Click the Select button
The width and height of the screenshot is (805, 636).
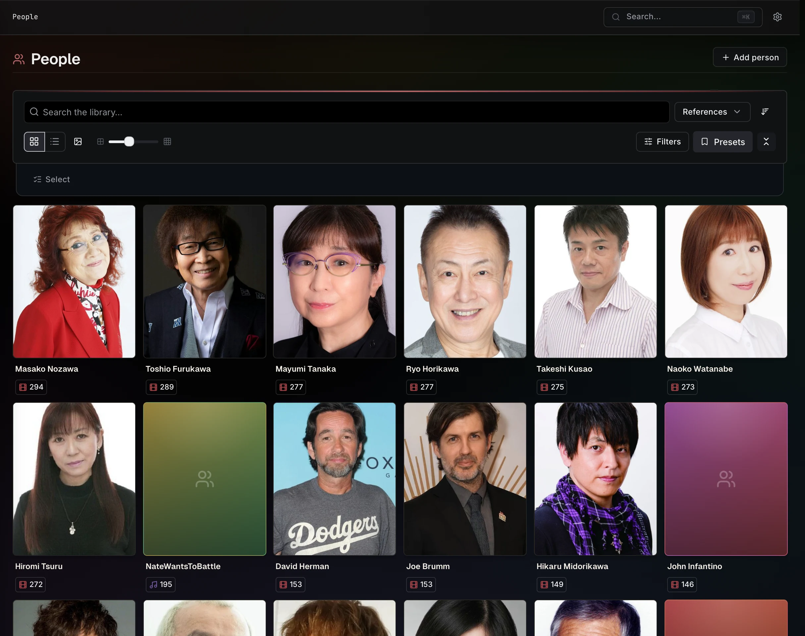(52, 180)
